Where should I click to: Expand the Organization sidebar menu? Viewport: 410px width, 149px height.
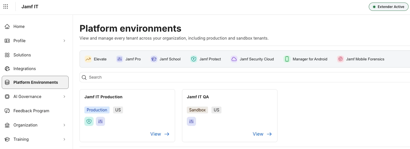click(x=64, y=125)
